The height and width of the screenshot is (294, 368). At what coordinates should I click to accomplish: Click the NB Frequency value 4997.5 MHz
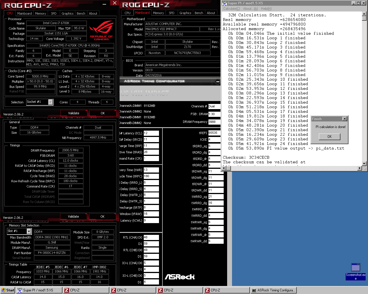(98, 138)
